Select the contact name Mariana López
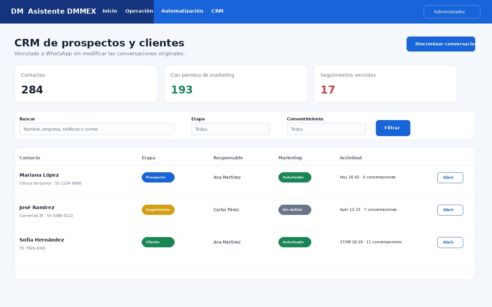 pyautogui.click(x=39, y=175)
